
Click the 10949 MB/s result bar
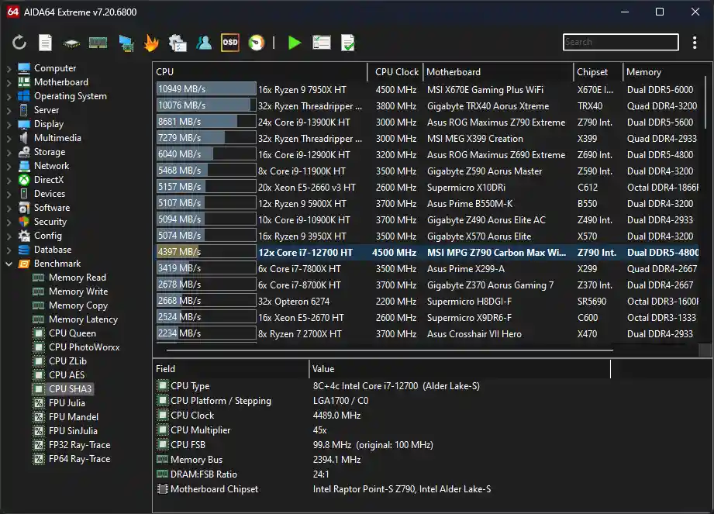point(205,90)
